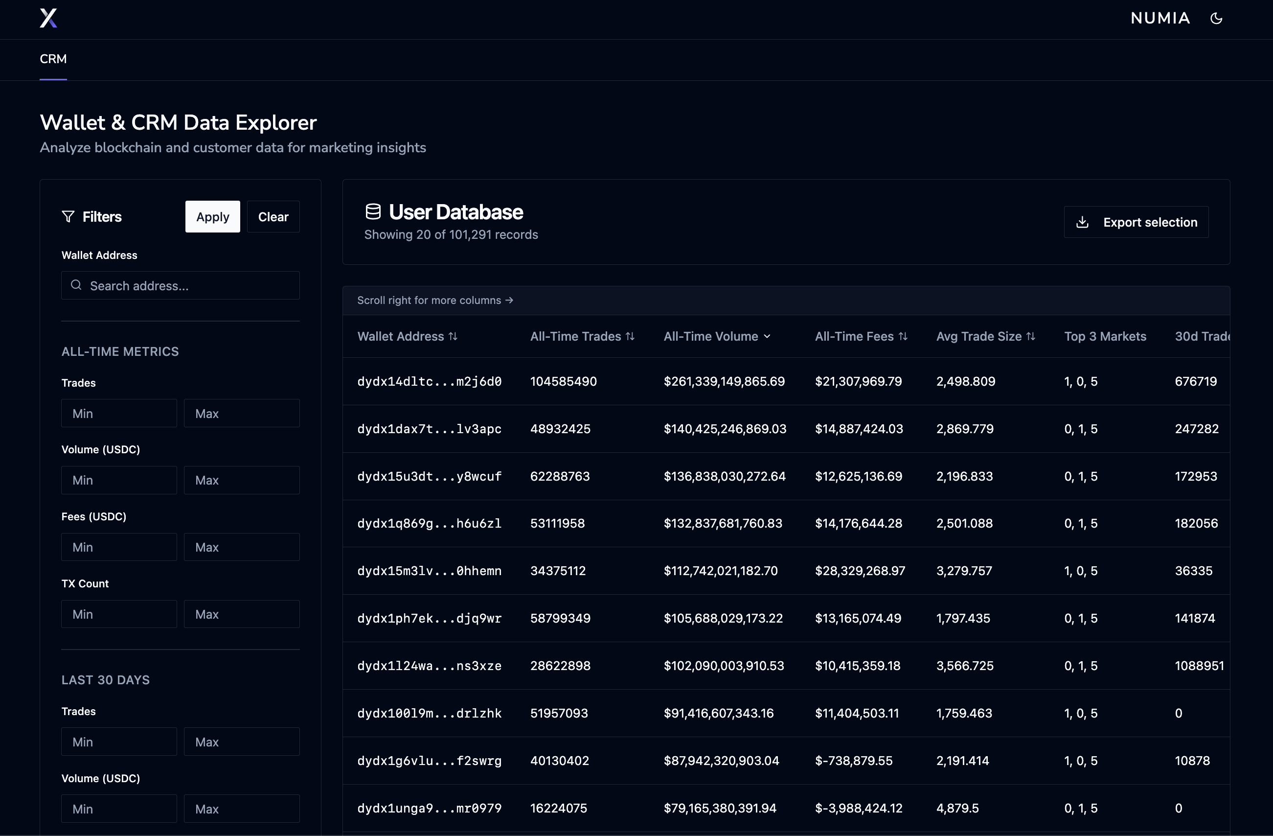Sort the All-Time Fees column
The image size is (1273, 836).
[904, 336]
